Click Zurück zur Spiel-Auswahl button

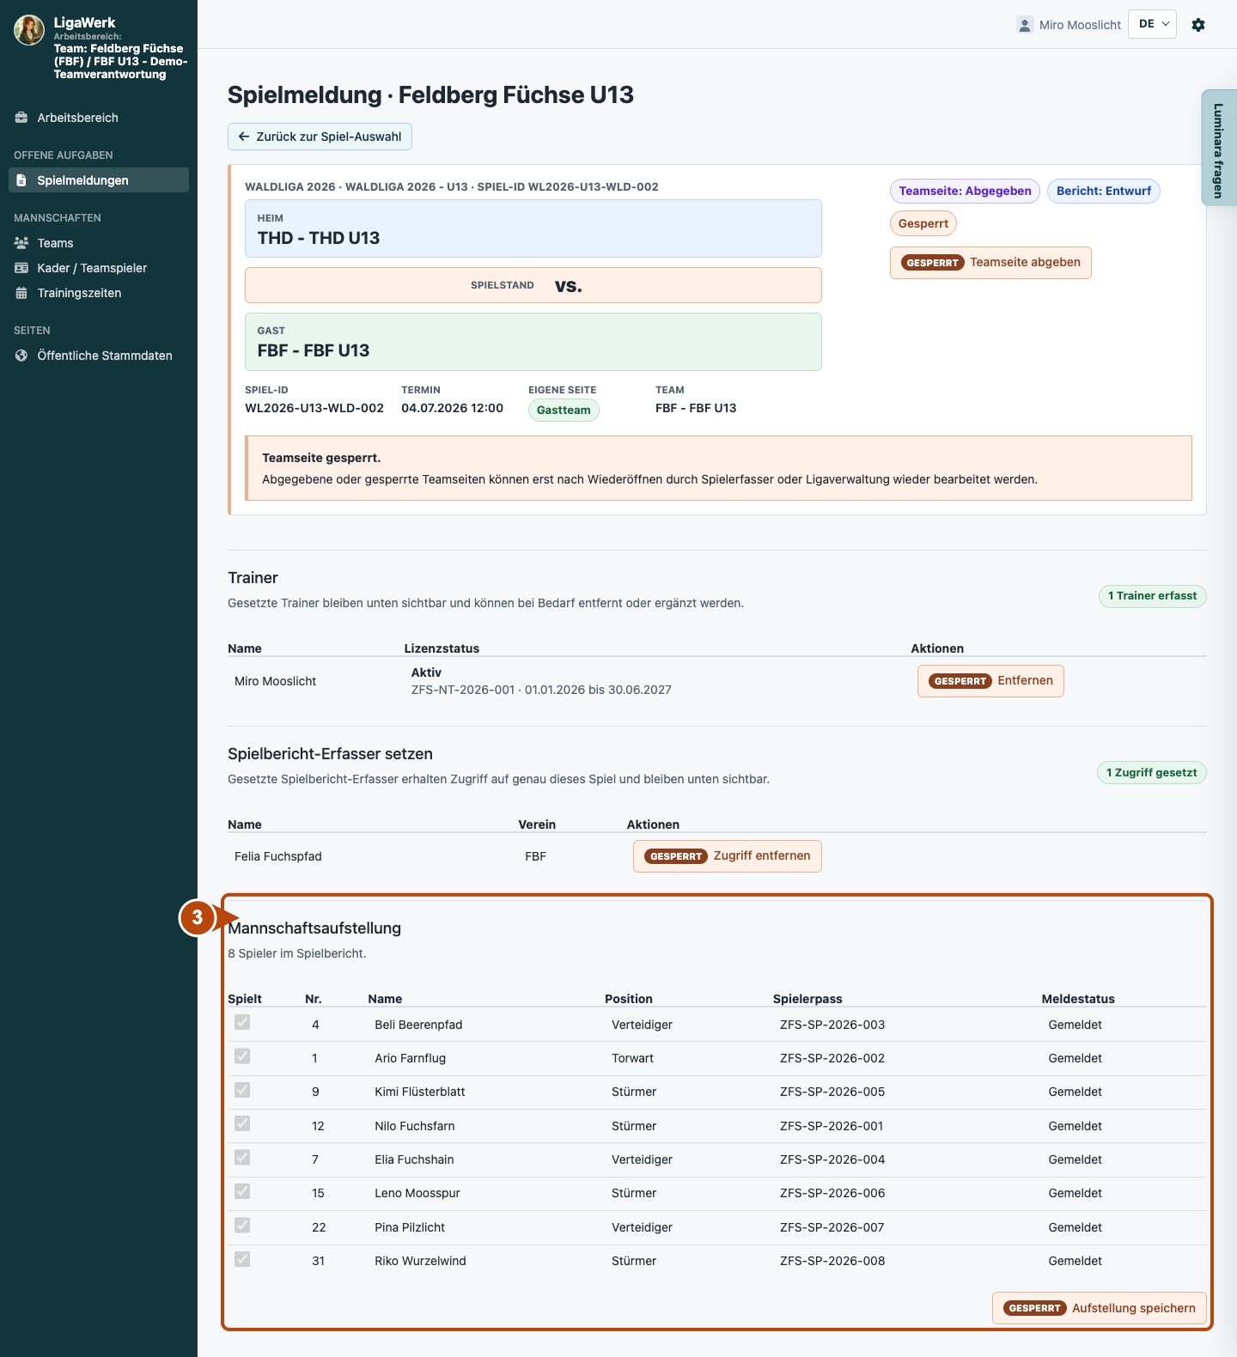pos(320,137)
